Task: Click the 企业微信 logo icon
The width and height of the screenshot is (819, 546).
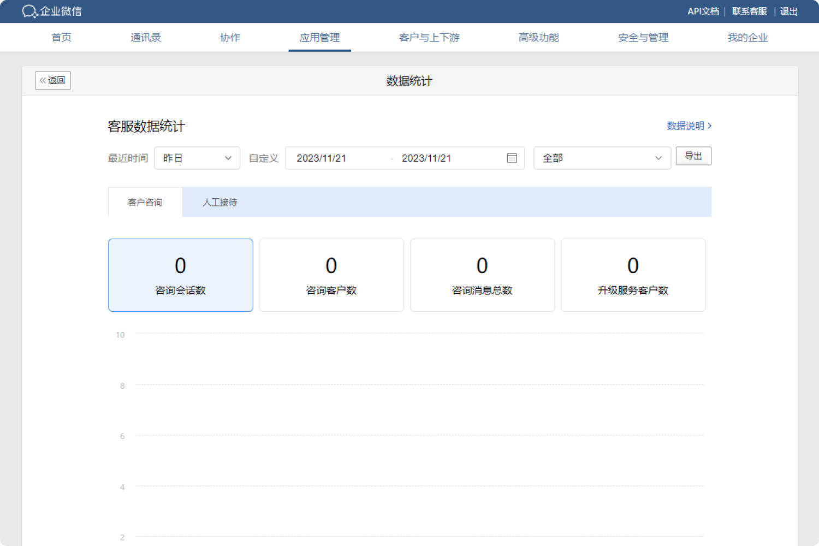Action: click(29, 11)
